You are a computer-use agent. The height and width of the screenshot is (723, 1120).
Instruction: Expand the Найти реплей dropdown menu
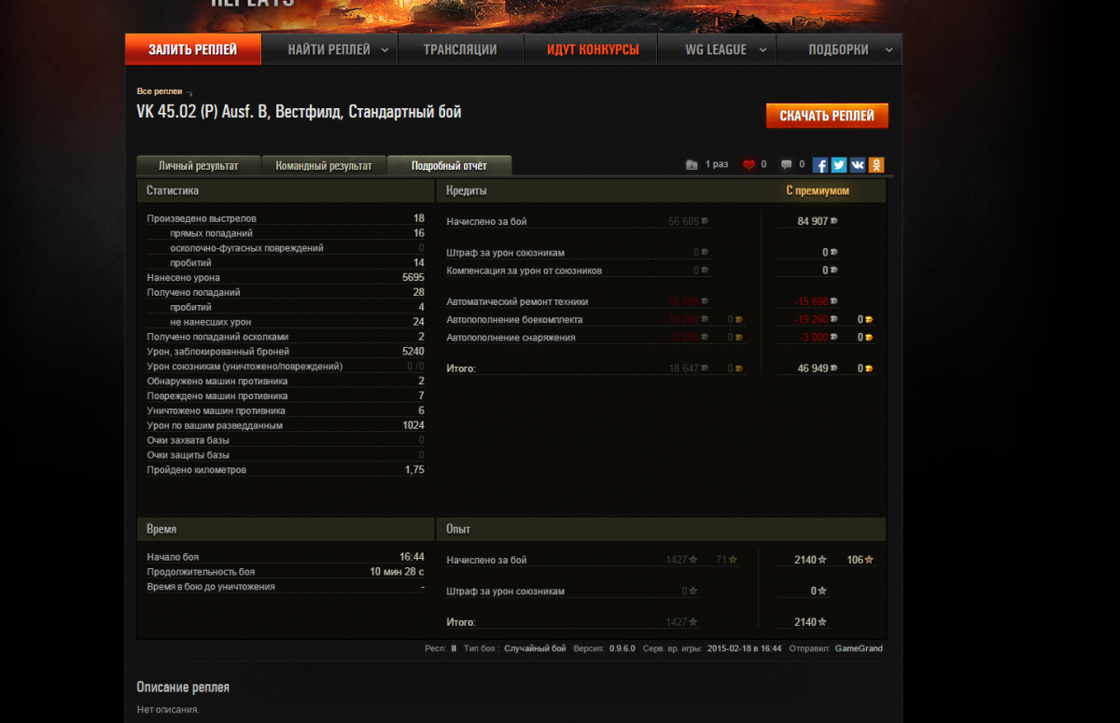[x=384, y=50]
